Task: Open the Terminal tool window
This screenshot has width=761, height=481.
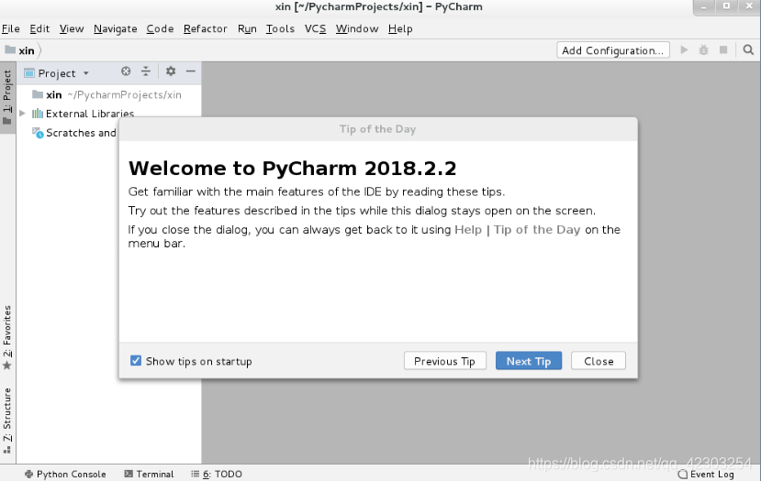Action: coord(149,475)
